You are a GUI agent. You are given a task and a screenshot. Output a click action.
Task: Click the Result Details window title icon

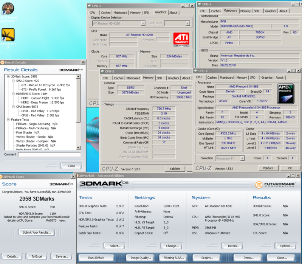[x=3, y=62]
